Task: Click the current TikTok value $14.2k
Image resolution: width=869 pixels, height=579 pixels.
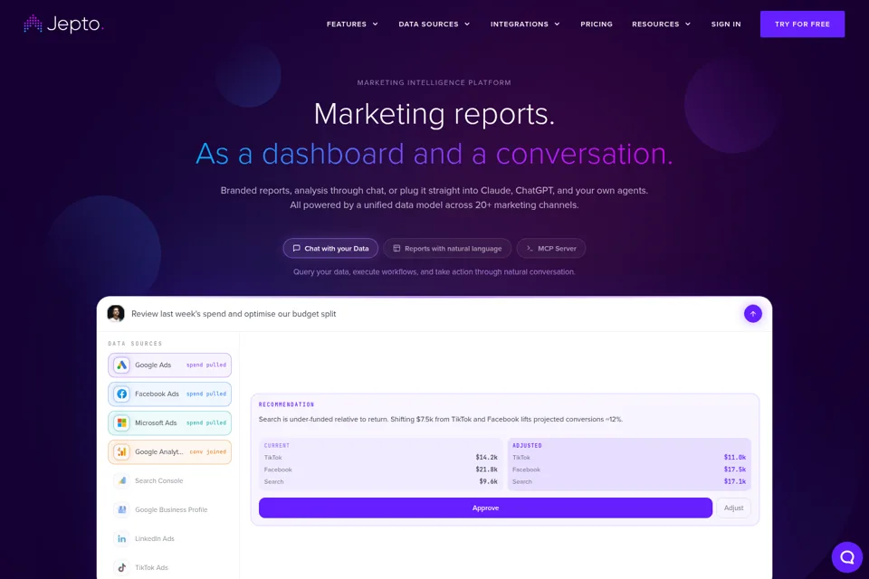Action: pos(486,457)
